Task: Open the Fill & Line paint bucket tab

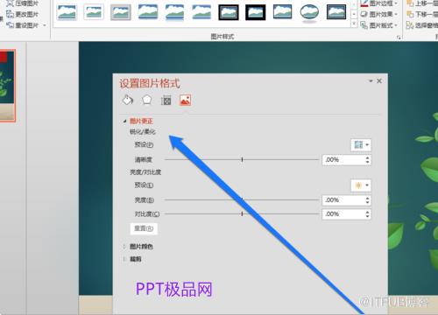Action: [128, 101]
